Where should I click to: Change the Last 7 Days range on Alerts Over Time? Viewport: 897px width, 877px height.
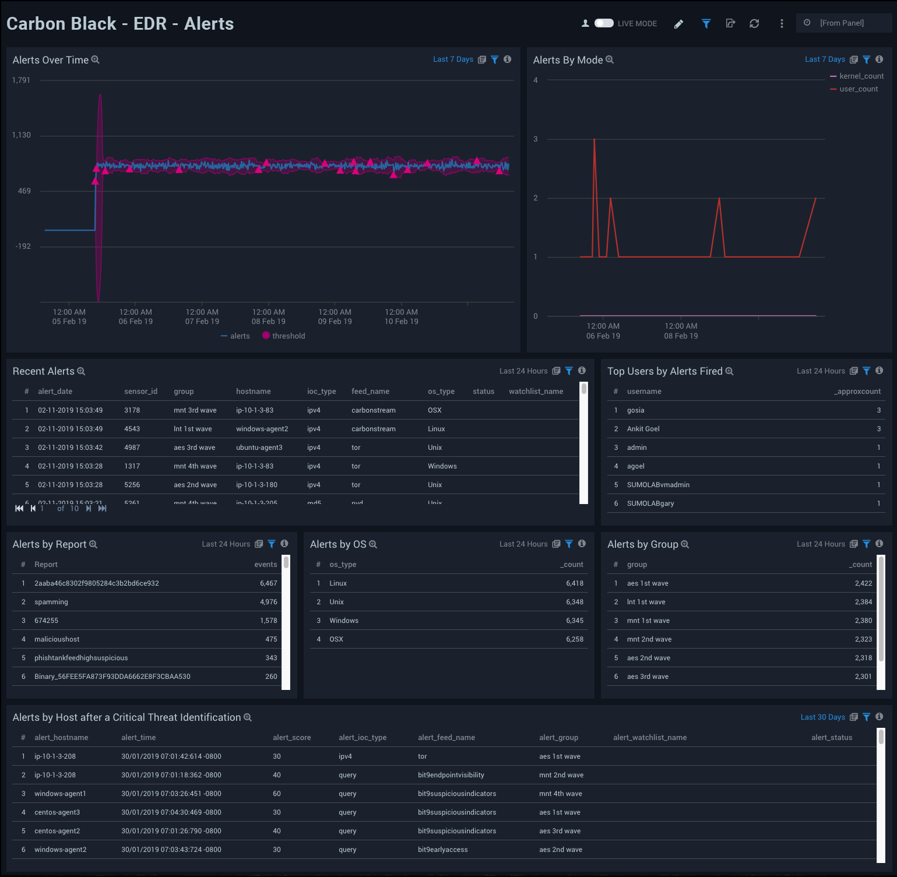point(453,59)
